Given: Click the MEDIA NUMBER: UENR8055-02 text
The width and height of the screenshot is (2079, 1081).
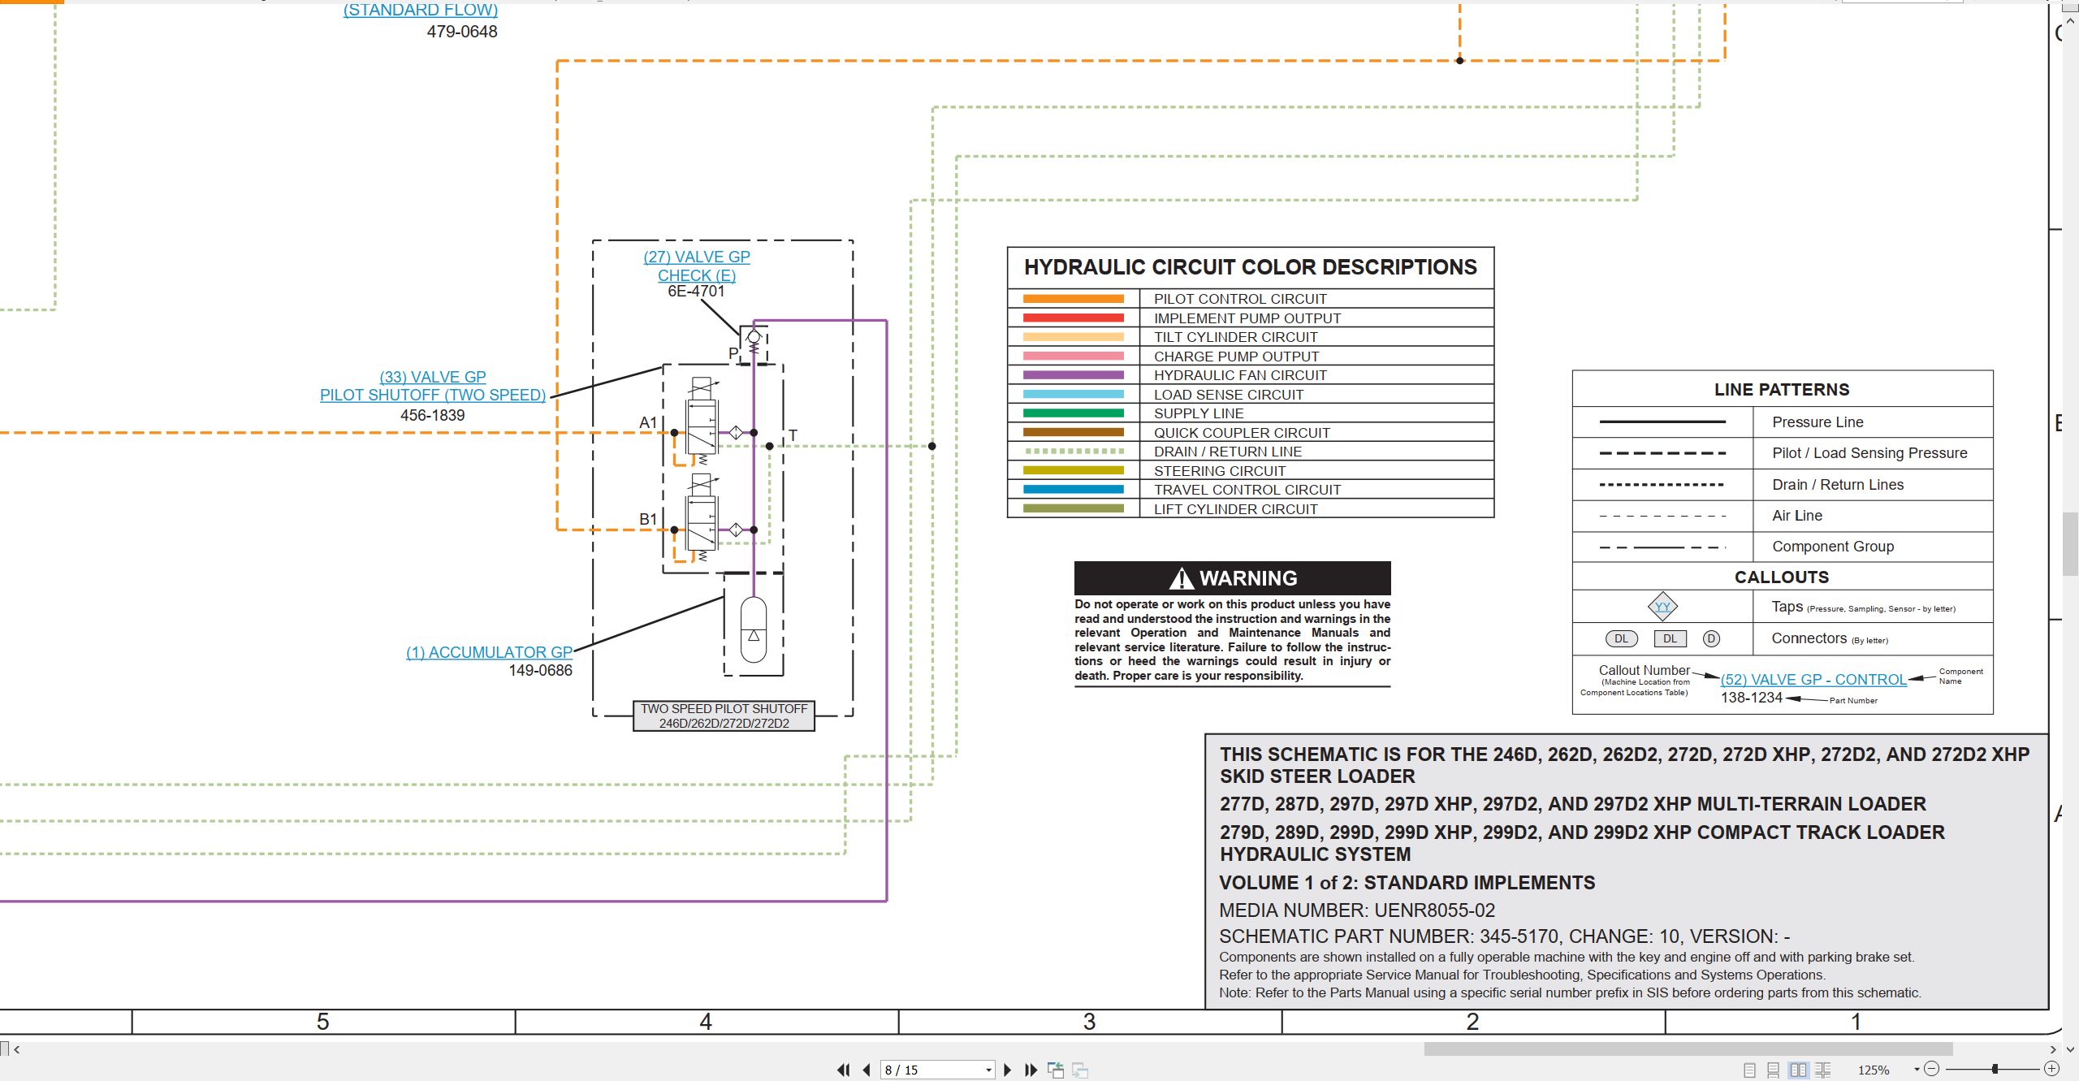Looking at the screenshot, I should (x=1357, y=910).
